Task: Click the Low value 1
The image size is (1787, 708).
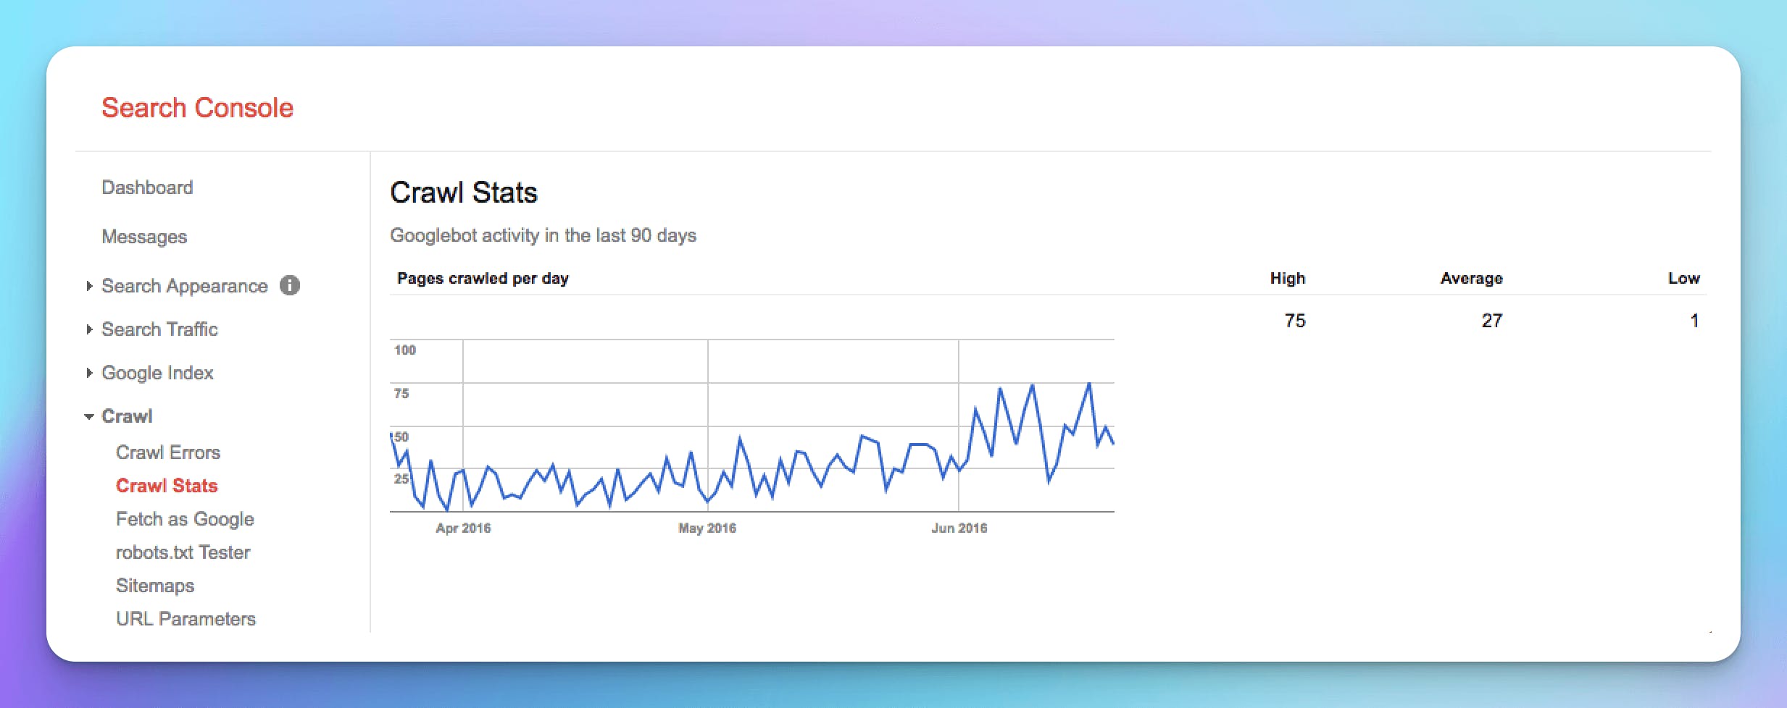Action: (x=1694, y=321)
